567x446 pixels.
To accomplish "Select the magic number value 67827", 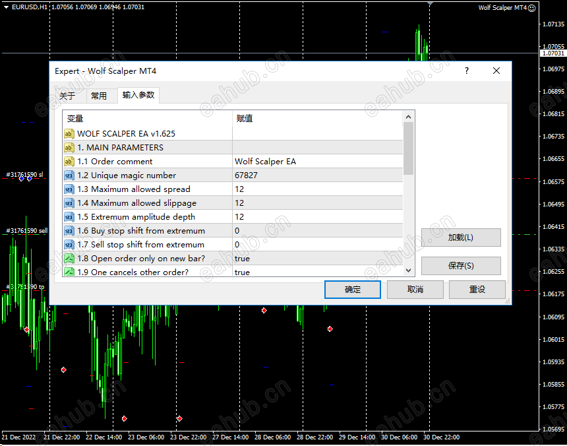I will pyautogui.click(x=246, y=175).
